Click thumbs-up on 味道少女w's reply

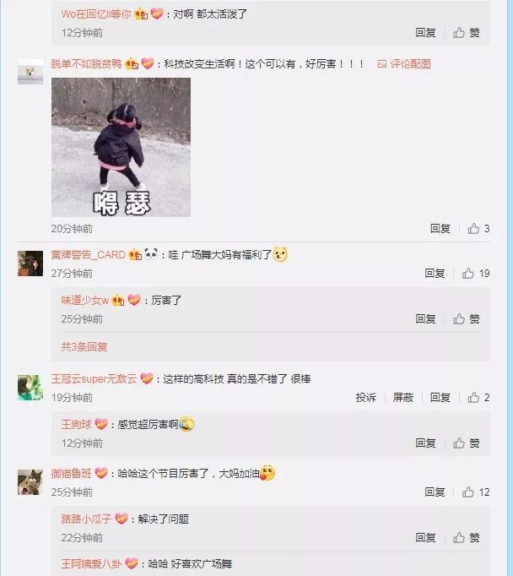(x=466, y=318)
